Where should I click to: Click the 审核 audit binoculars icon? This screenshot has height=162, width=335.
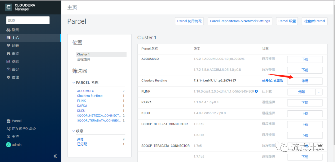click(8, 54)
